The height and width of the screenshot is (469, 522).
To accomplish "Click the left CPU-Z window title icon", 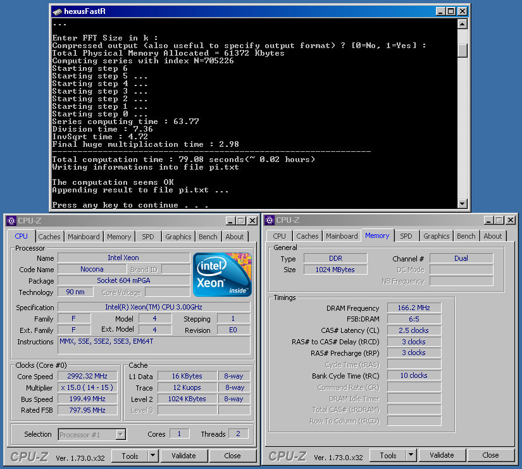I will [11, 220].
